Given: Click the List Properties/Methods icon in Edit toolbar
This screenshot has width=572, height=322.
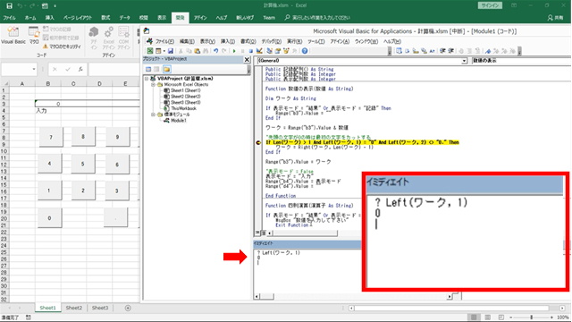Looking at the screenshot, I should coord(400,51).
